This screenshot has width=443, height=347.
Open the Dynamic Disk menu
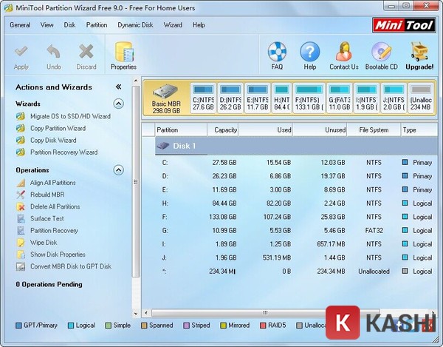(135, 25)
